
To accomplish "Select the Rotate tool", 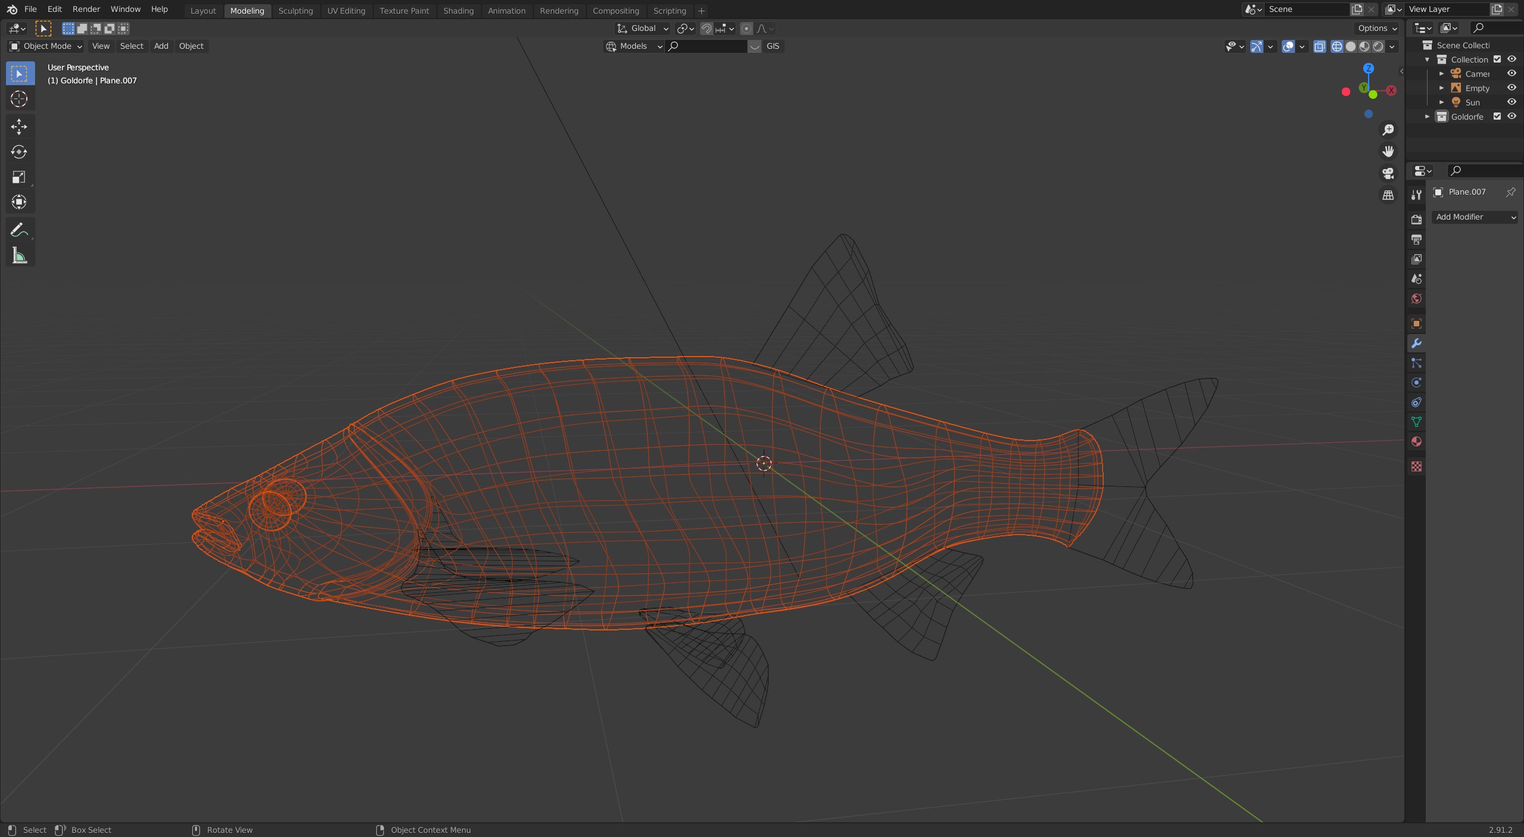I will pyautogui.click(x=19, y=152).
